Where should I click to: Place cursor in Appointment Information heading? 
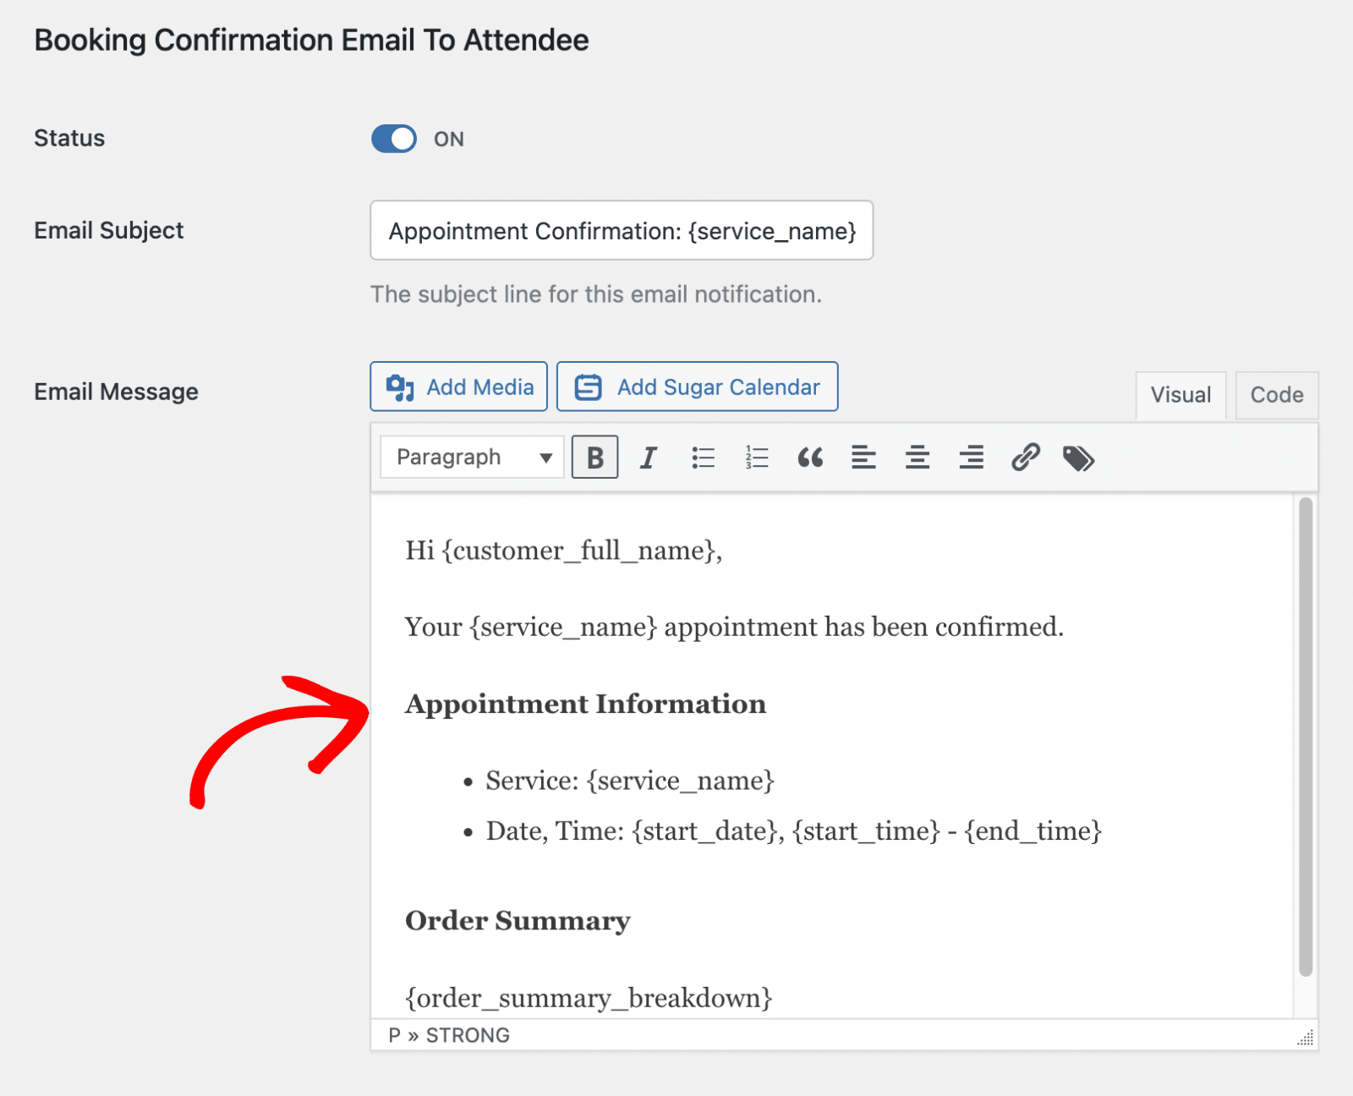[585, 704]
